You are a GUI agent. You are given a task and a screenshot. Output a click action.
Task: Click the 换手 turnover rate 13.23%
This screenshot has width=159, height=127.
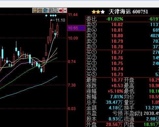coord(152,108)
